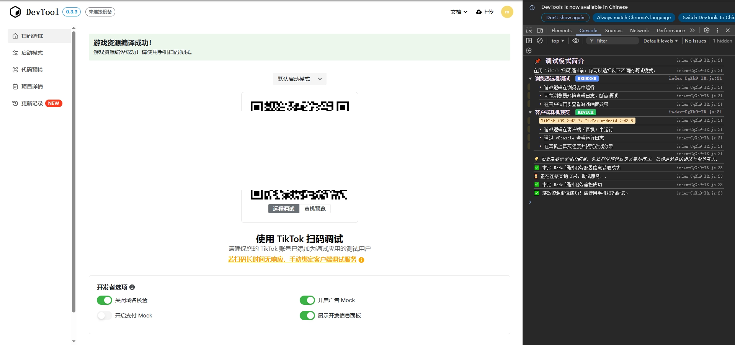Open the yellow user avatar menu
The height and width of the screenshot is (345, 735).
507,12
